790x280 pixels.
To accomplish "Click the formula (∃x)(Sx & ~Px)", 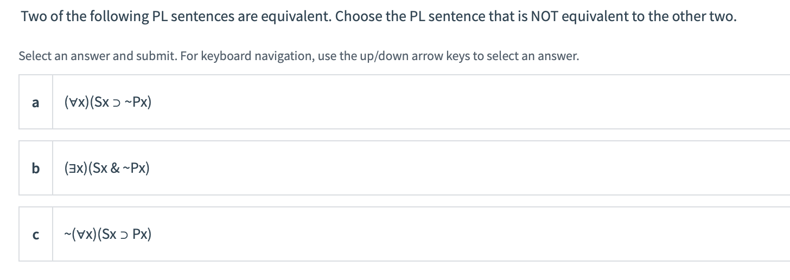I will point(107,168).
